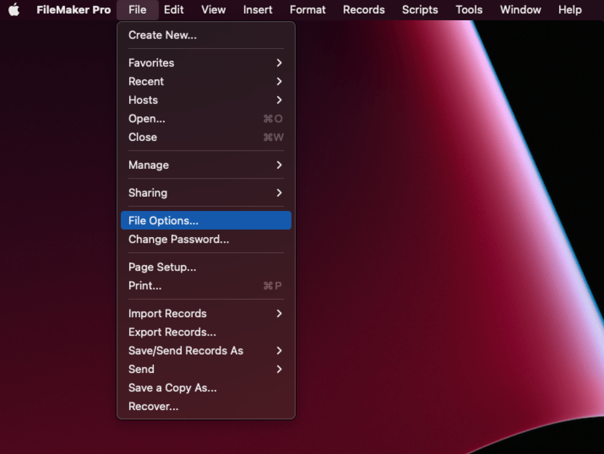The height and width of the screenshot is (454, 604).
Task: Select Open... menu item
Action: click(206, 118)
